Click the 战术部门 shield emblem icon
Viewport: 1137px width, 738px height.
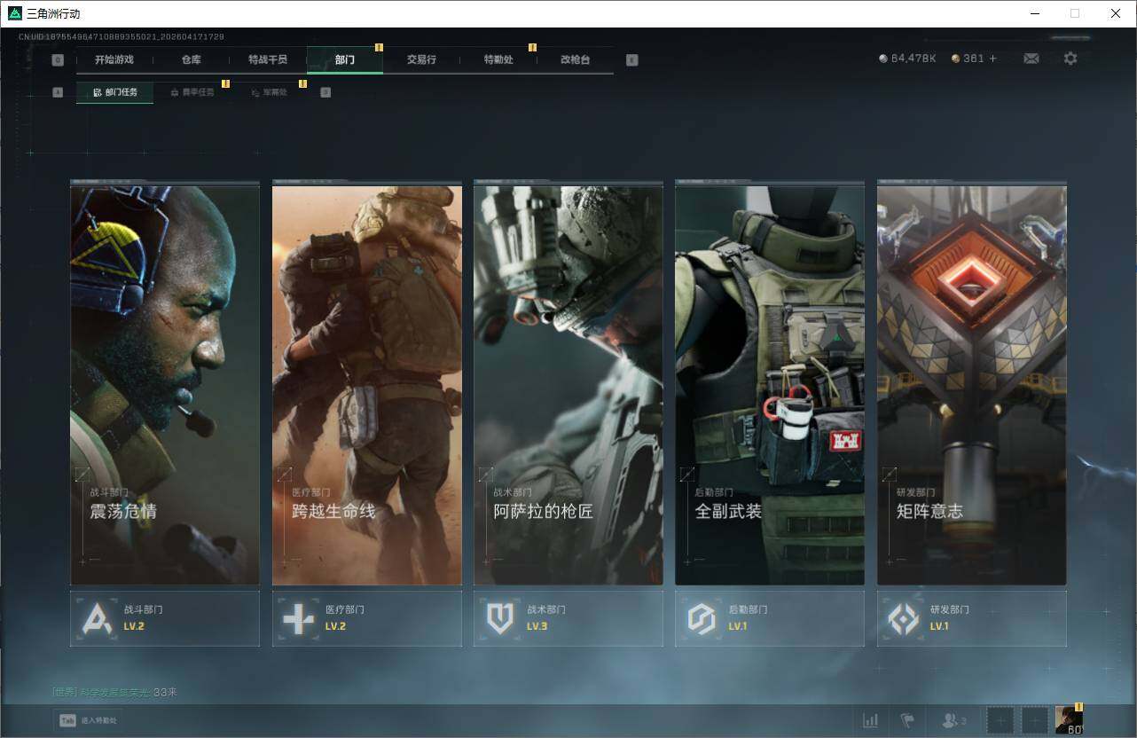point(500,618)
